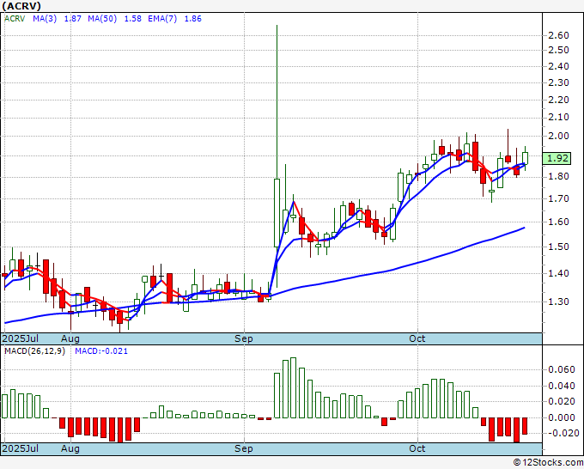This screenshot has height=469, width=584.
Task: Click the 2.40 price axis label
Action: 559,66
